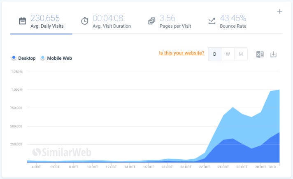Image resolution: width=293 pixels, height=179 pixels.
Task: Click the bounce rate arrow icon
Action: click(x=212, y=21)
